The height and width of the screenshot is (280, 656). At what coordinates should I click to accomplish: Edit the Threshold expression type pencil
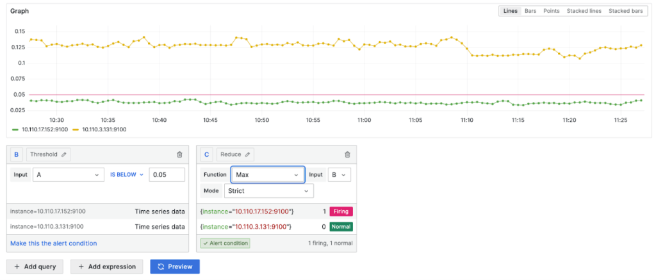tap(65, 154)
